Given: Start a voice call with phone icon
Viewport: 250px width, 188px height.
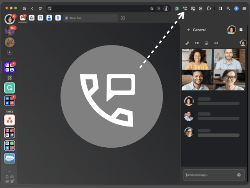Looking at the screenshot, I should click(187, 43).
